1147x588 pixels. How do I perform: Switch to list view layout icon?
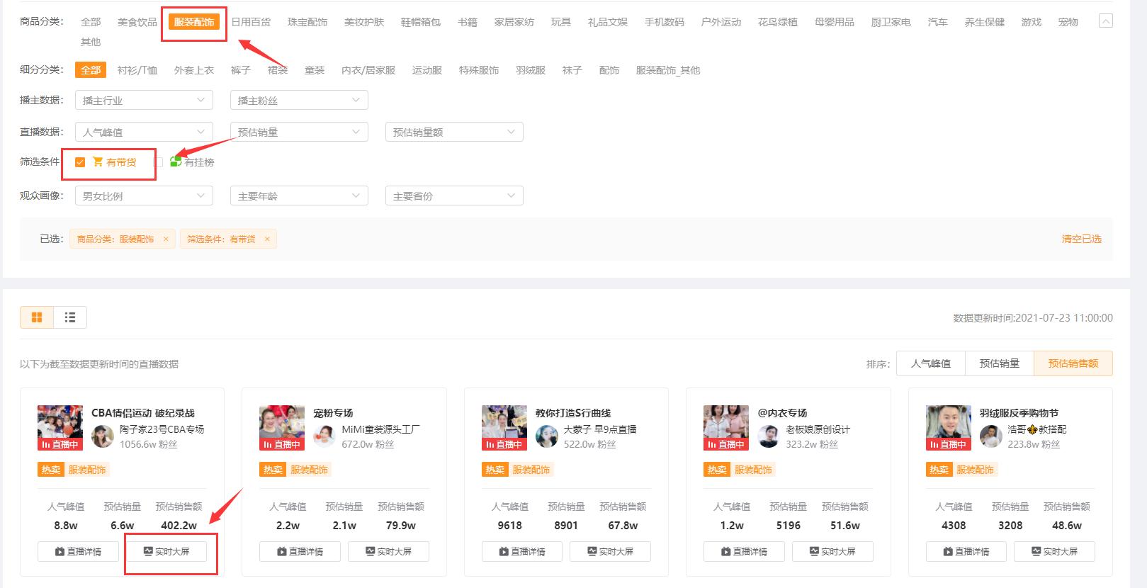(70, 317)
